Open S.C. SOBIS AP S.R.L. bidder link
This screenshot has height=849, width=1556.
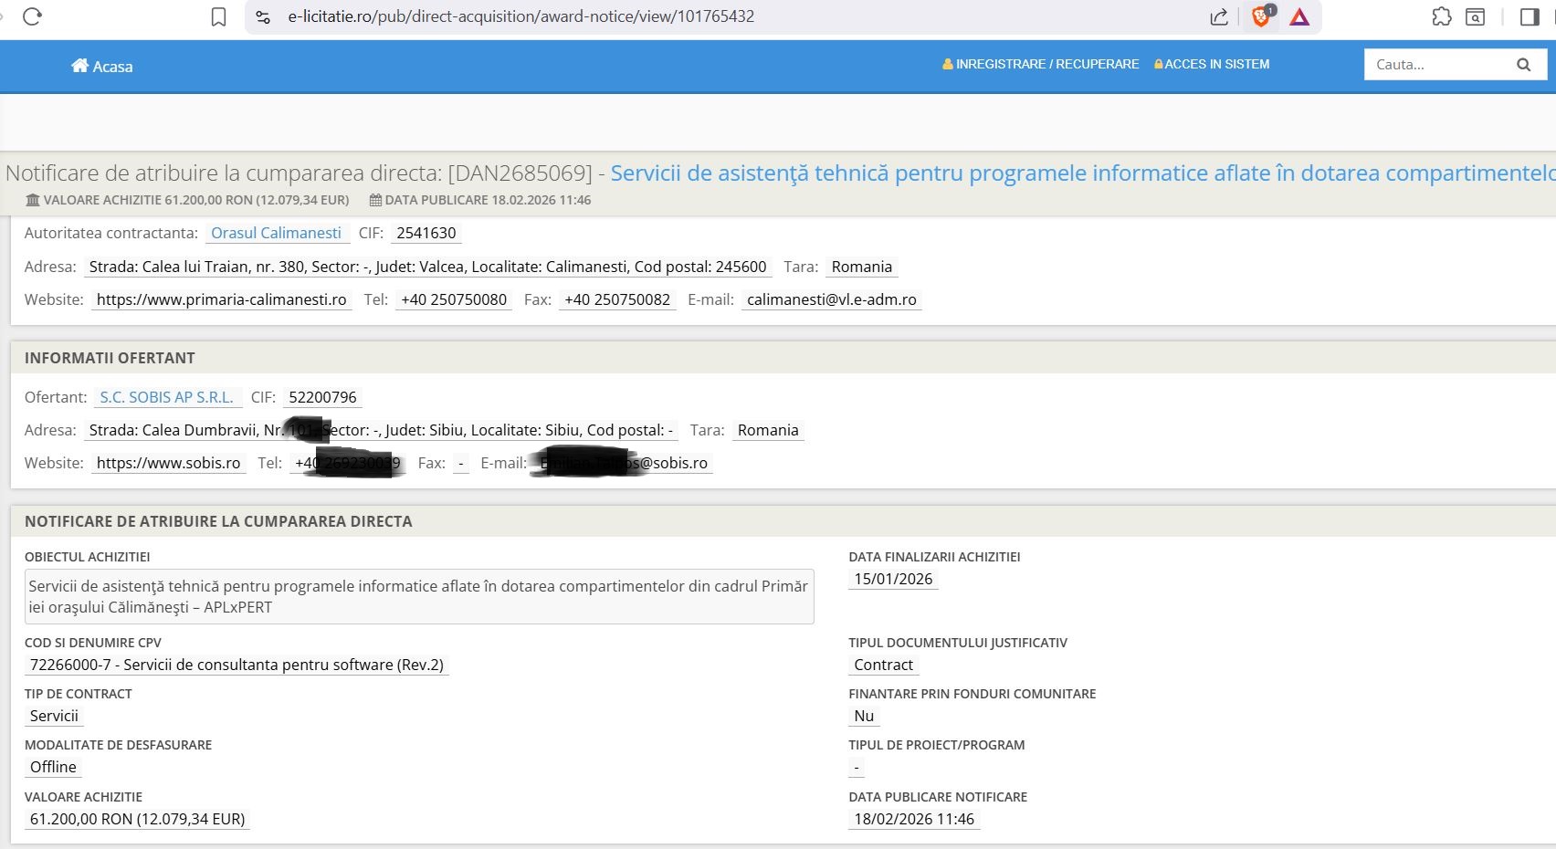pos(166,398)
